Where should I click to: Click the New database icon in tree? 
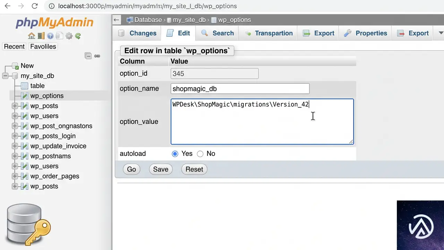[15, 66]
